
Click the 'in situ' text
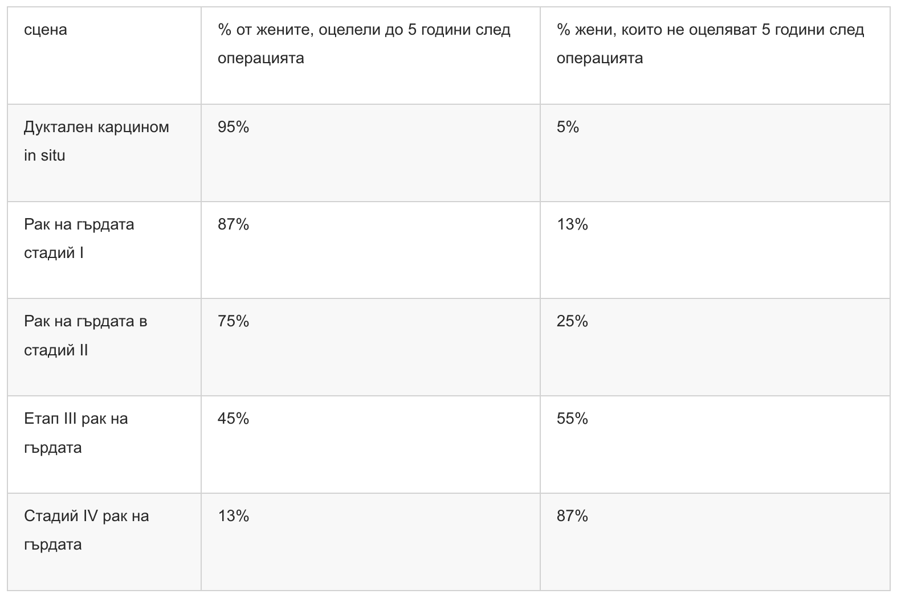pos(44,155)
